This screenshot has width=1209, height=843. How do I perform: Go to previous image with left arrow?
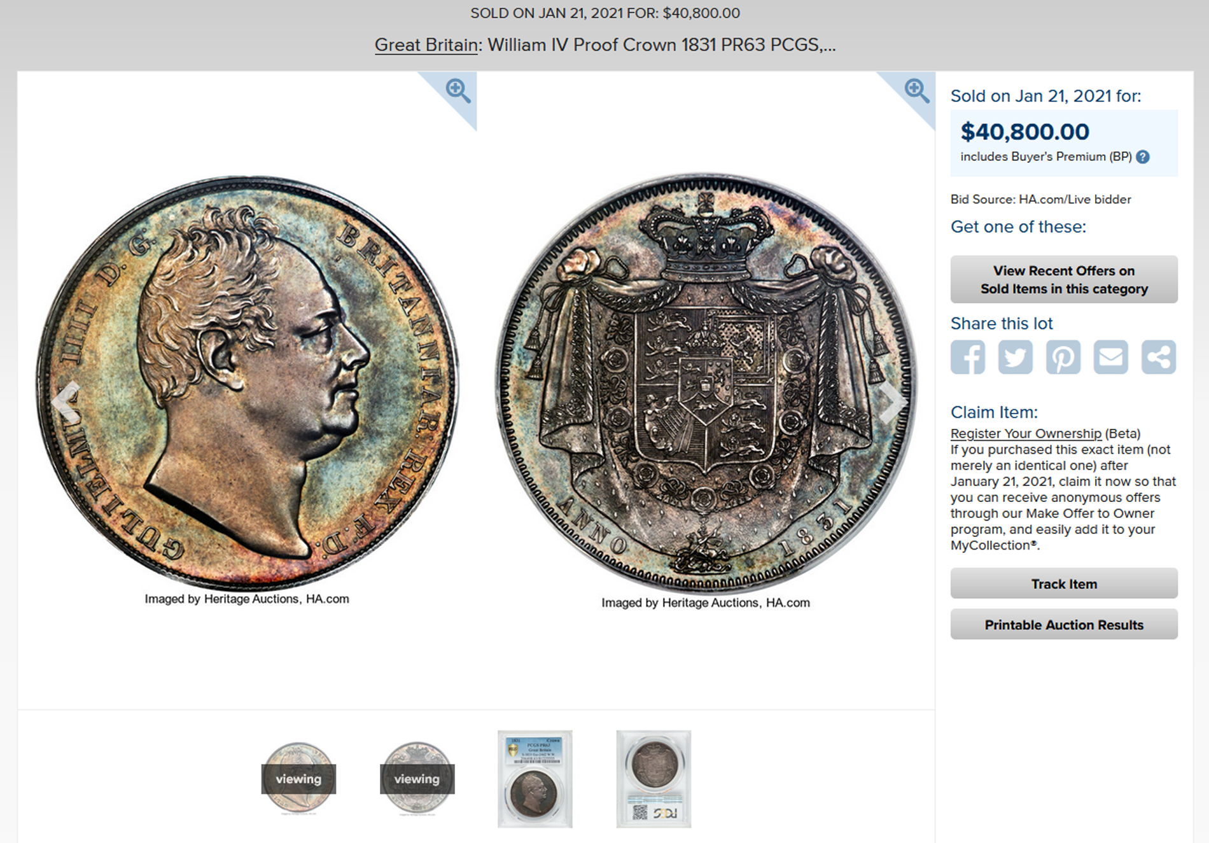(66, 401)
